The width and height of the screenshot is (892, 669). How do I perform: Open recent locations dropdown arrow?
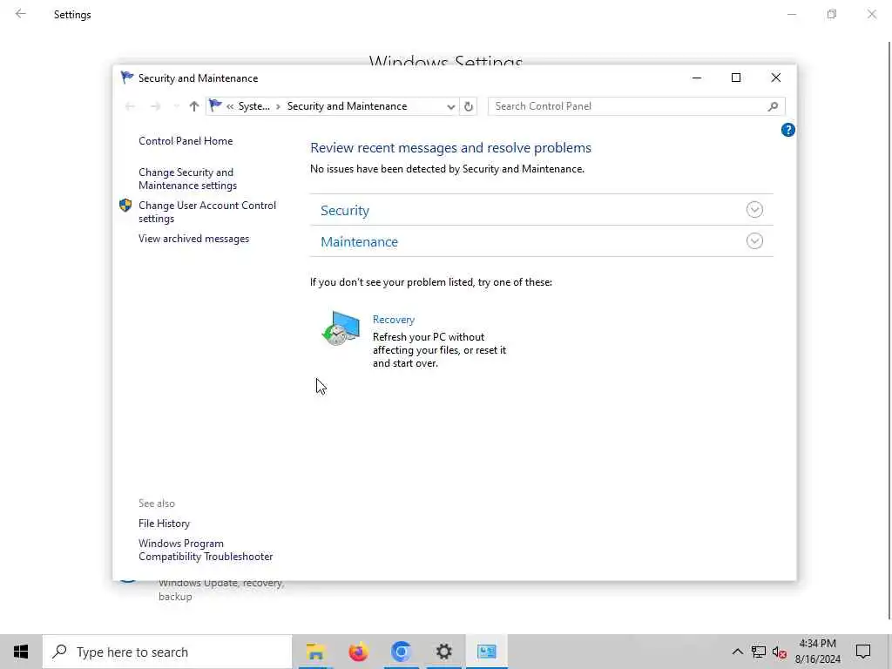[x=176, y=106]
